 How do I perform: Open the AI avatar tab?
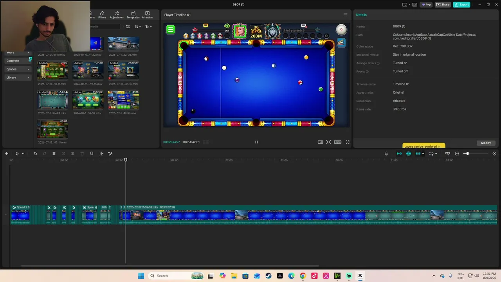tap(147, 15)
